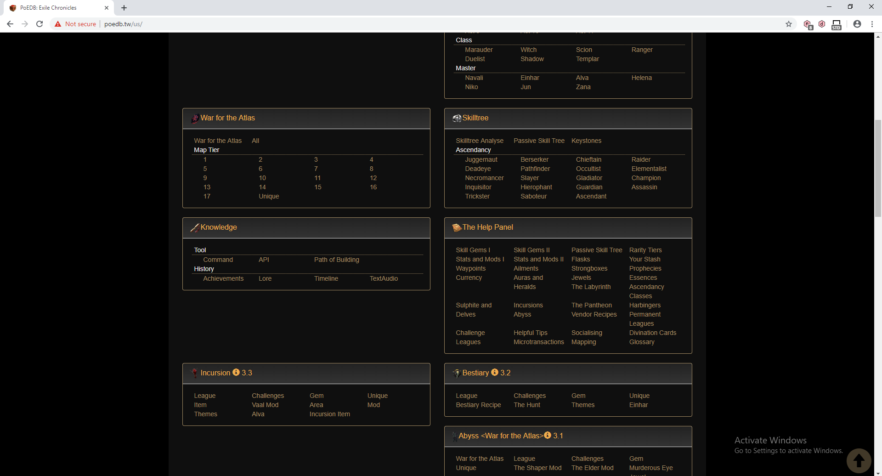The height and width of the screenshot is (476, 882).
Task: Select map tier 16
Action: (373, 187)
